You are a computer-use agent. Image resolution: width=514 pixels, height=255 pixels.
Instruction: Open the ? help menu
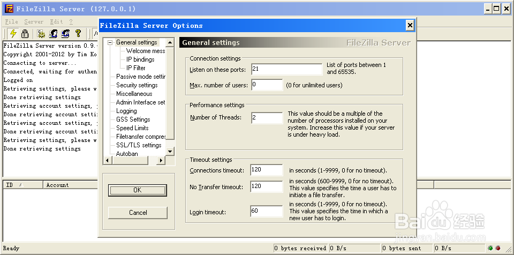point(71,21)
